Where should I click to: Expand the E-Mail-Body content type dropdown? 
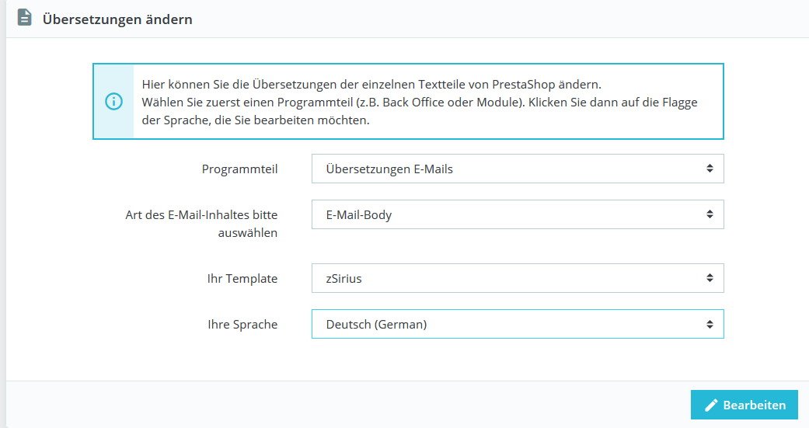coord(517,215)
